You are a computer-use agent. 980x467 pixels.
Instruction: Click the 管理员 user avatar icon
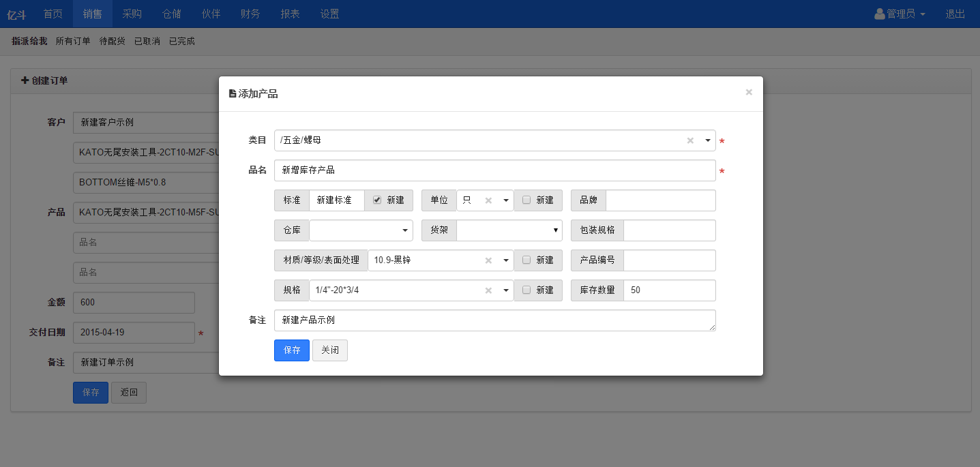click(x=880, y=13)
